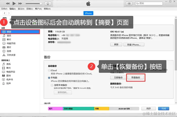Click the 文档与数据 storage bar segment
Image resolution: width=177 pixels, height=117 pixels.
tap(79, 109)
